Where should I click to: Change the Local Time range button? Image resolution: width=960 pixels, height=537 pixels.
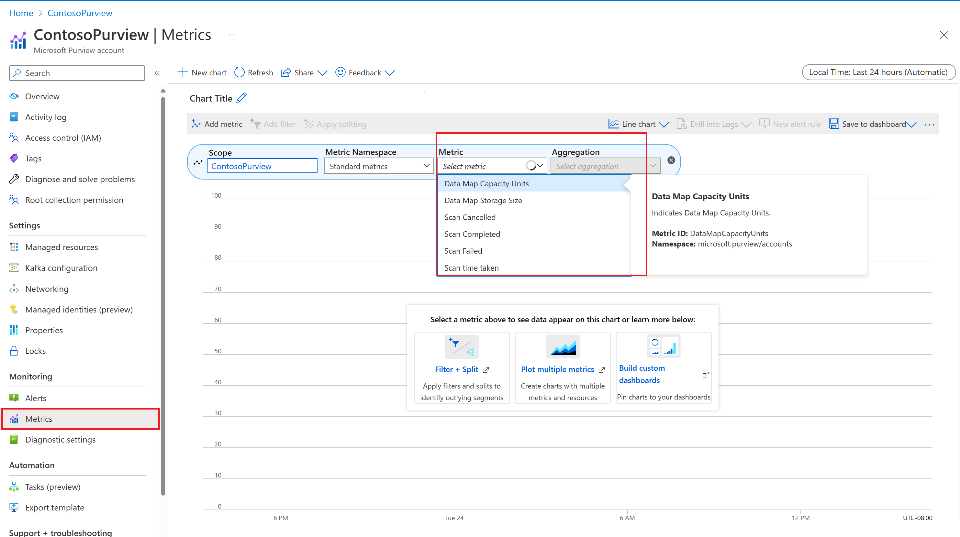(878, 72)
